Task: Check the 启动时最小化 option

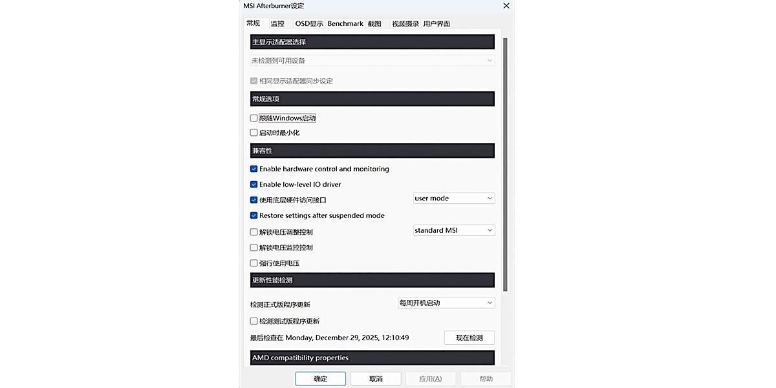Action: coord(254,133)
